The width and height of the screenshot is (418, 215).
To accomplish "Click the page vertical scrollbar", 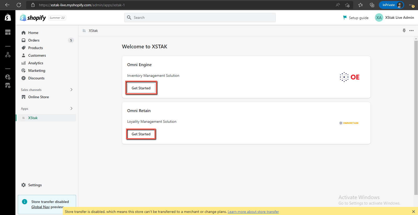I will (416, 118).
